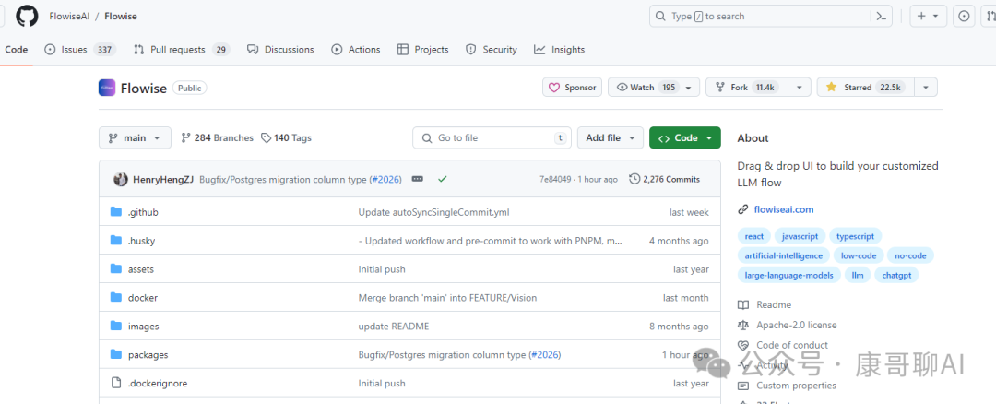The image size is (996, 404).
Task: Click the Sponsor button
Action: tap(573, 88)
